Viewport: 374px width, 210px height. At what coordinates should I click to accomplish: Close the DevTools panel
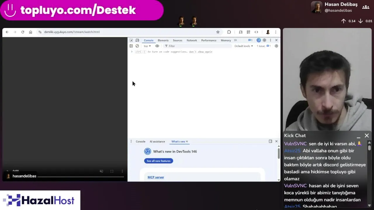tap(276, 40)
